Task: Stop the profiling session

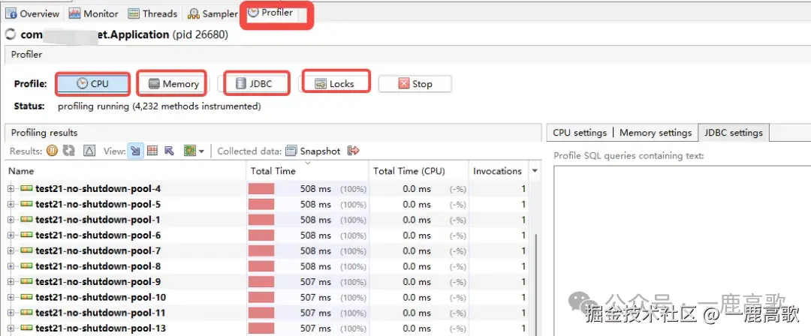Action: (x=415, y=84)
